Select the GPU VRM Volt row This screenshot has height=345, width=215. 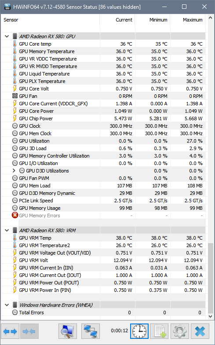103,260
